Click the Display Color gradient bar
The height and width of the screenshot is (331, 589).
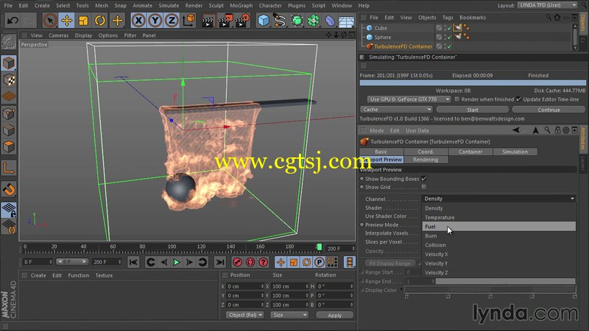click(x=490, y=290)
